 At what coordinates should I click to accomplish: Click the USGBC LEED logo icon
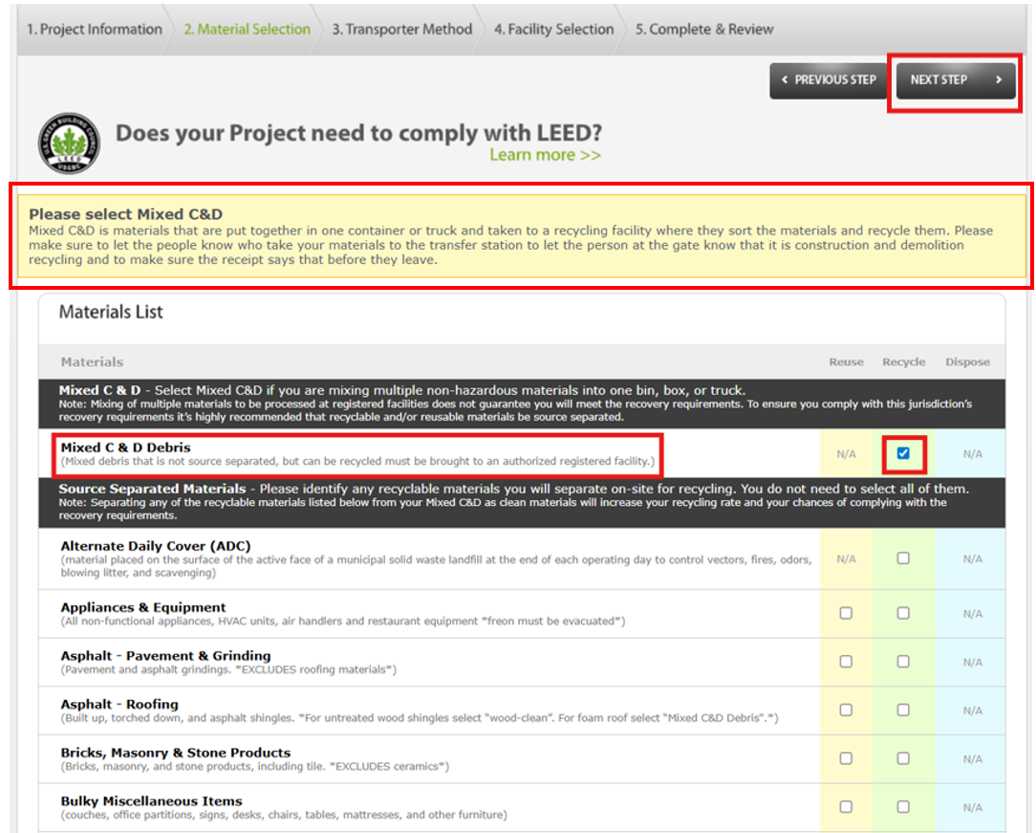67,142
